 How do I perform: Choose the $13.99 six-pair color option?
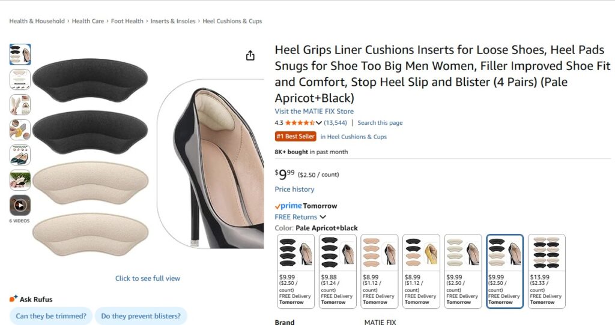(x=546, y=270)
